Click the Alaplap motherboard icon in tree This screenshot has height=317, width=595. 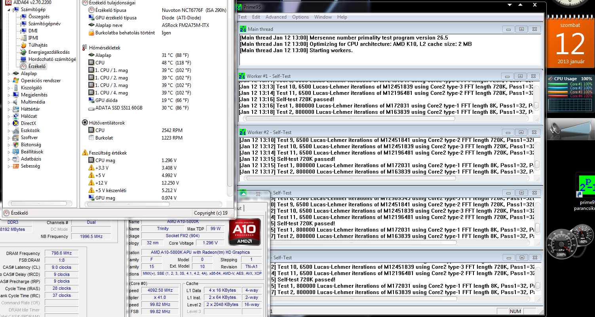(16, 74)
